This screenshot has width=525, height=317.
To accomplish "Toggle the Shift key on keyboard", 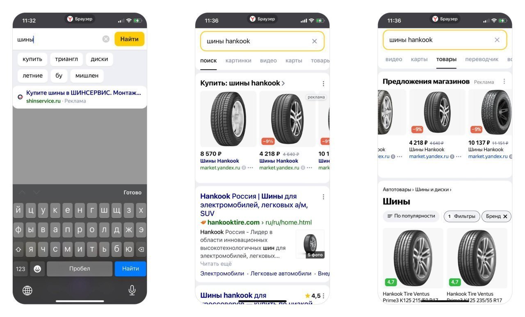I will (18, 249).
